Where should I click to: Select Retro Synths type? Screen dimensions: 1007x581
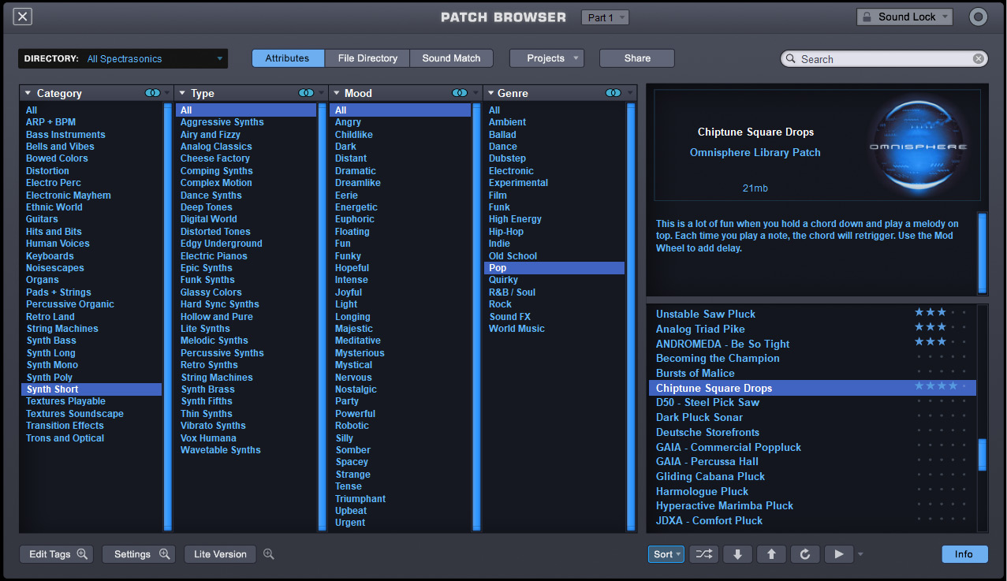pos(209,365)
